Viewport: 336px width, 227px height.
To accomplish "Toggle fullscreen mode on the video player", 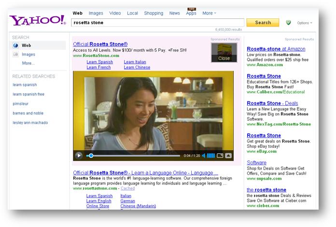I will [x=220, y=156].
